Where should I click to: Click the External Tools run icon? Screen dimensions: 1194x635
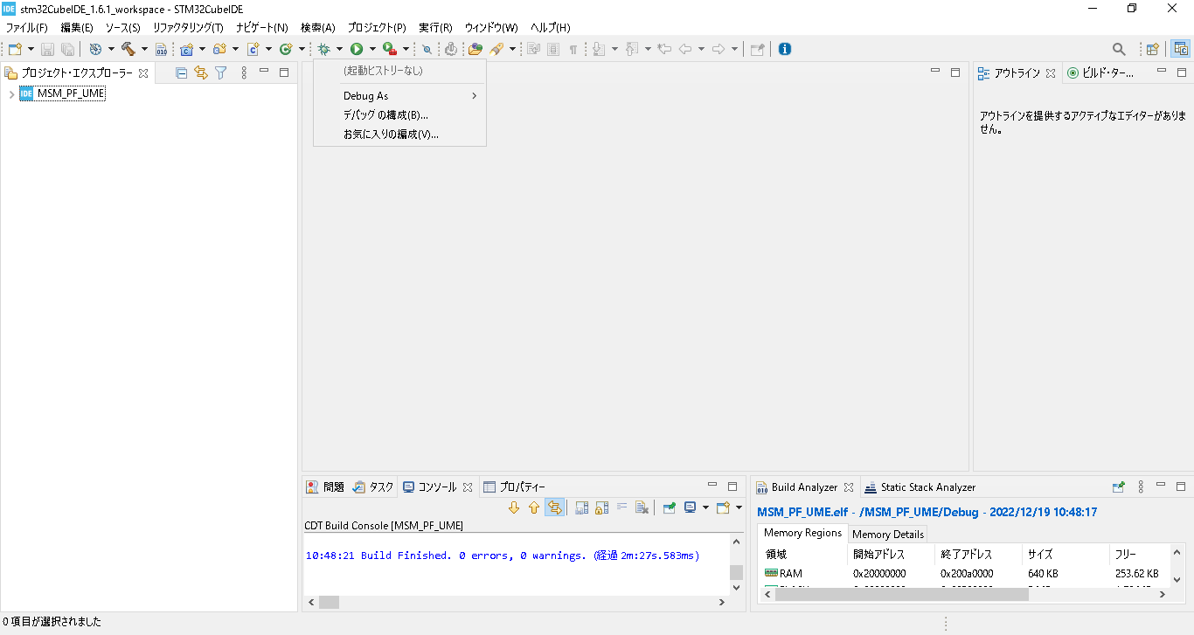[x=390, y=49]
